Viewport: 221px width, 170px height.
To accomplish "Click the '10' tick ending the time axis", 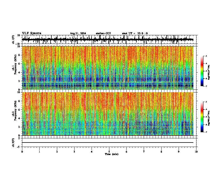I will click(196, 152).
